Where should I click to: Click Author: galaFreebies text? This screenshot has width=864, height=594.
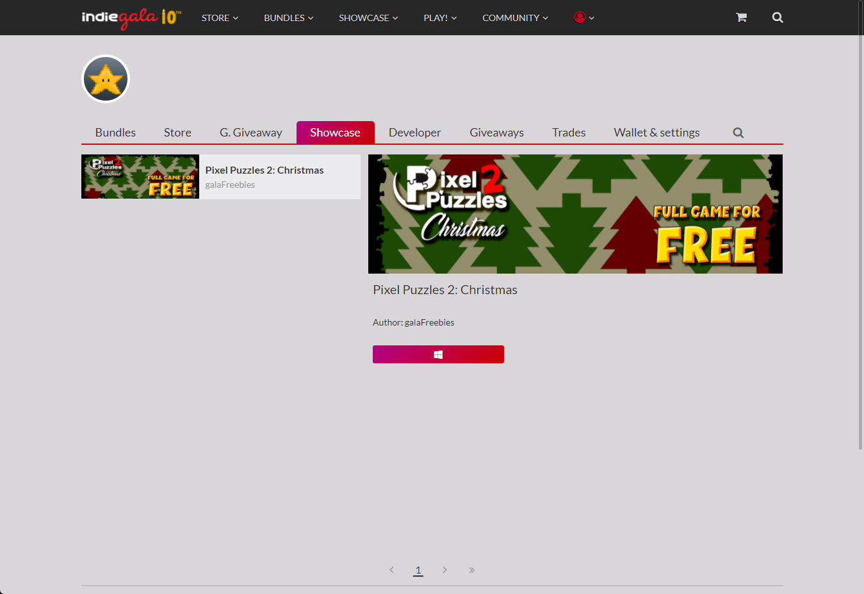[x=413, y=322]
